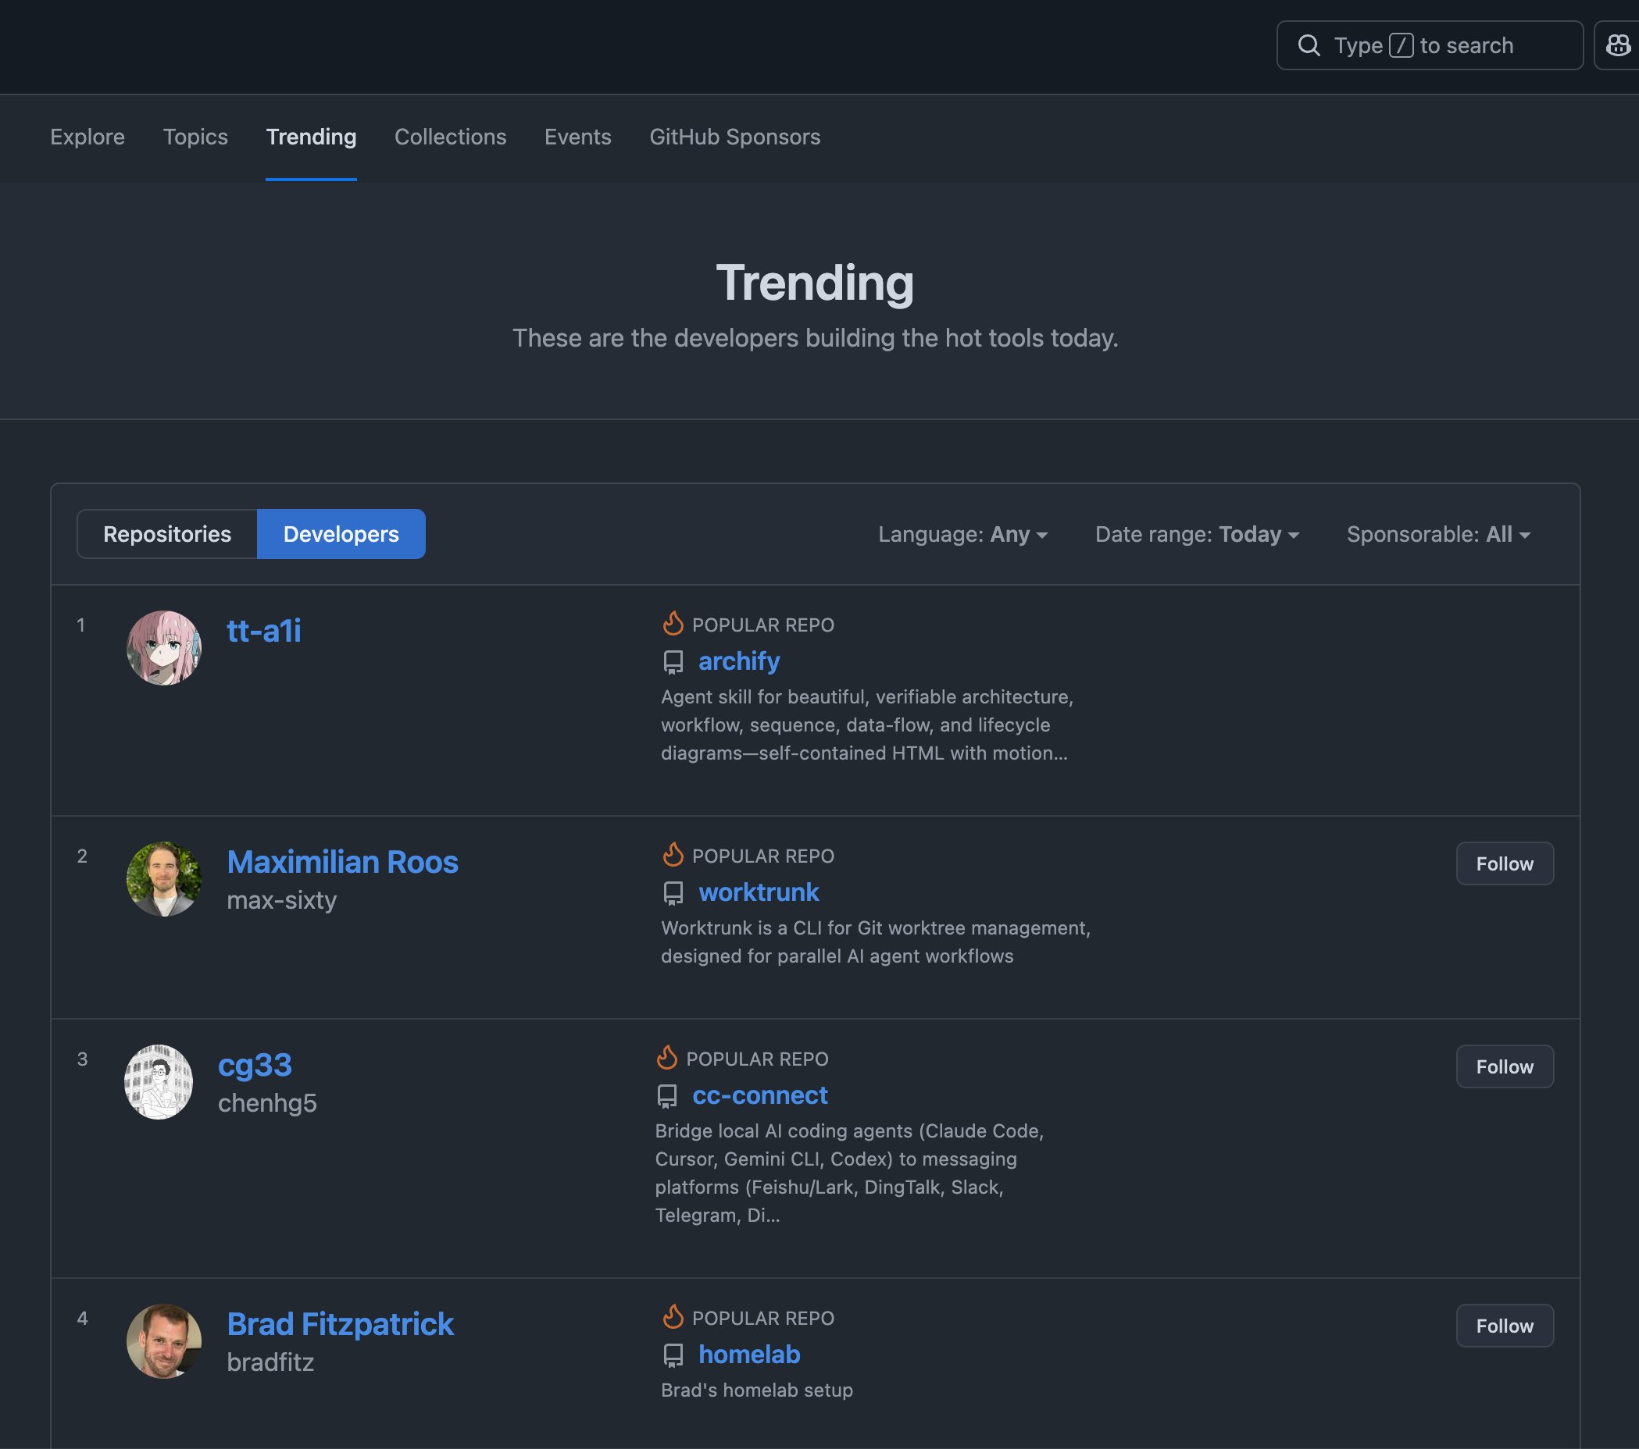Viewport: 1639px width, 1449px height.
Task: Click flame icon above worktrunk repo
Action: pyautogui.click(x=673, y=854)
